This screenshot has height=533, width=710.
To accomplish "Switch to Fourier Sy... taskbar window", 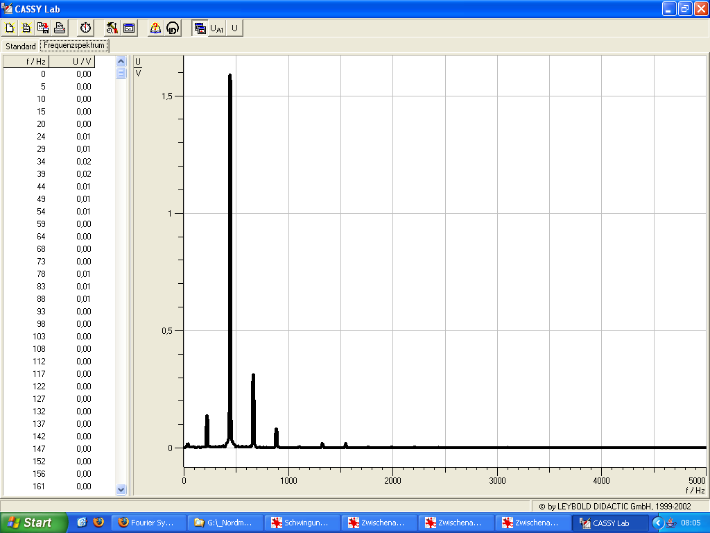I will [x=150, y=523].
